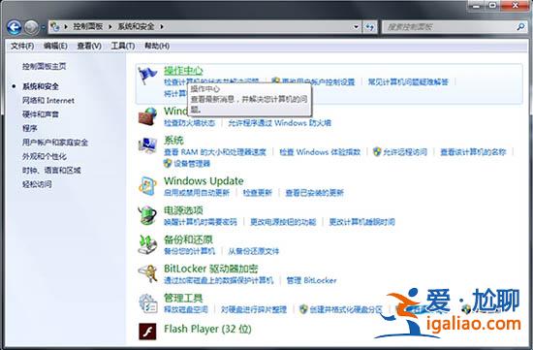Viewport: 533px width, 350px height.
Task: Expand the arrow after 控制面板 in breadcrumb
Action: [110, 26]
